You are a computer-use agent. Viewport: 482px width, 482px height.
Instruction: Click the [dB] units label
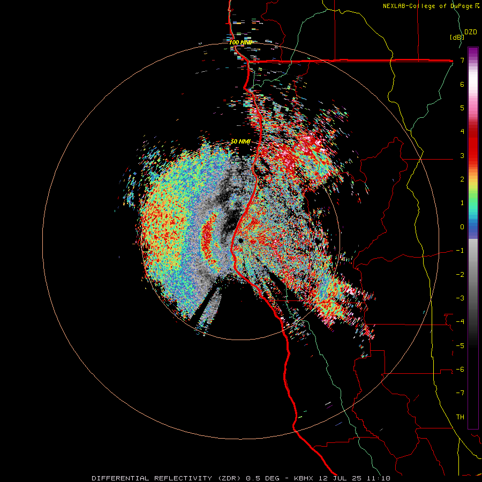coord(457,37)
